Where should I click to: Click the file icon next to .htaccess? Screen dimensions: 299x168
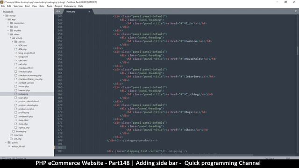pos(11,135)
